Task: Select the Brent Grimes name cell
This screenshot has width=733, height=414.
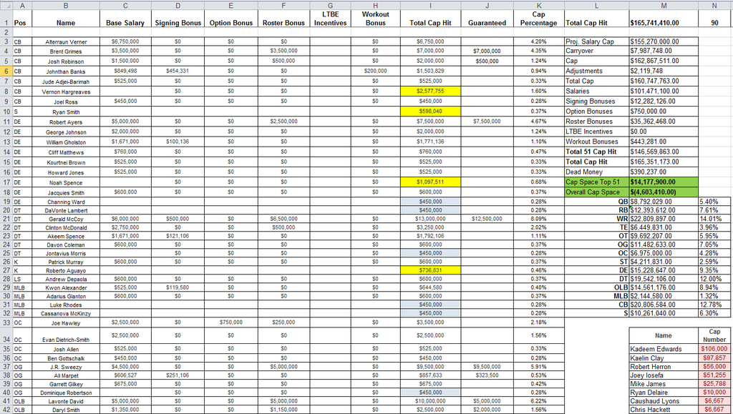Action: point(66,51)
